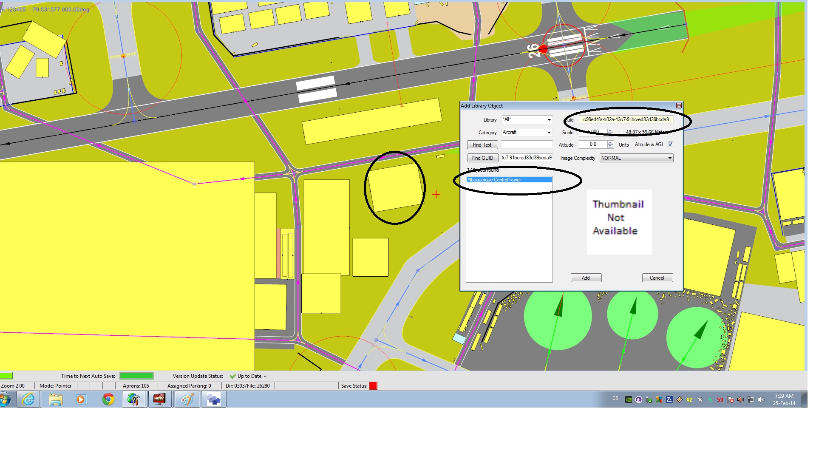Click the Windows Explorer folder icon
816x459 pixels.
click(55, 399)
